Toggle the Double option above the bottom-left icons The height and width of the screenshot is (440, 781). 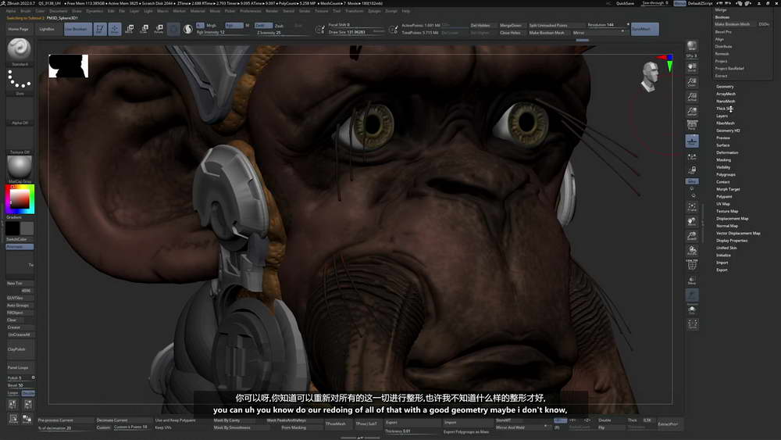point(28,393)
